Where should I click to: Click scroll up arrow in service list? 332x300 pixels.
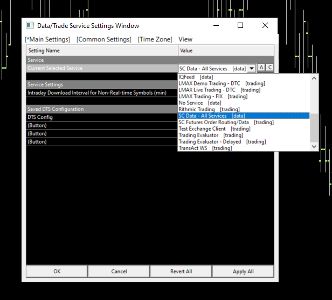[314, 78]
